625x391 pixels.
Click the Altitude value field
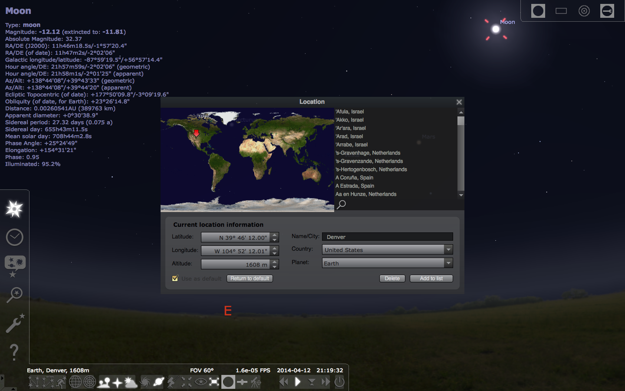pyautogui.click(x=236, y=264)
